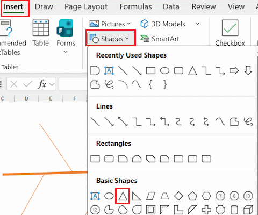
Task: Pick the Diamond shape in Basic Shapes
Action: coord(178,196)
